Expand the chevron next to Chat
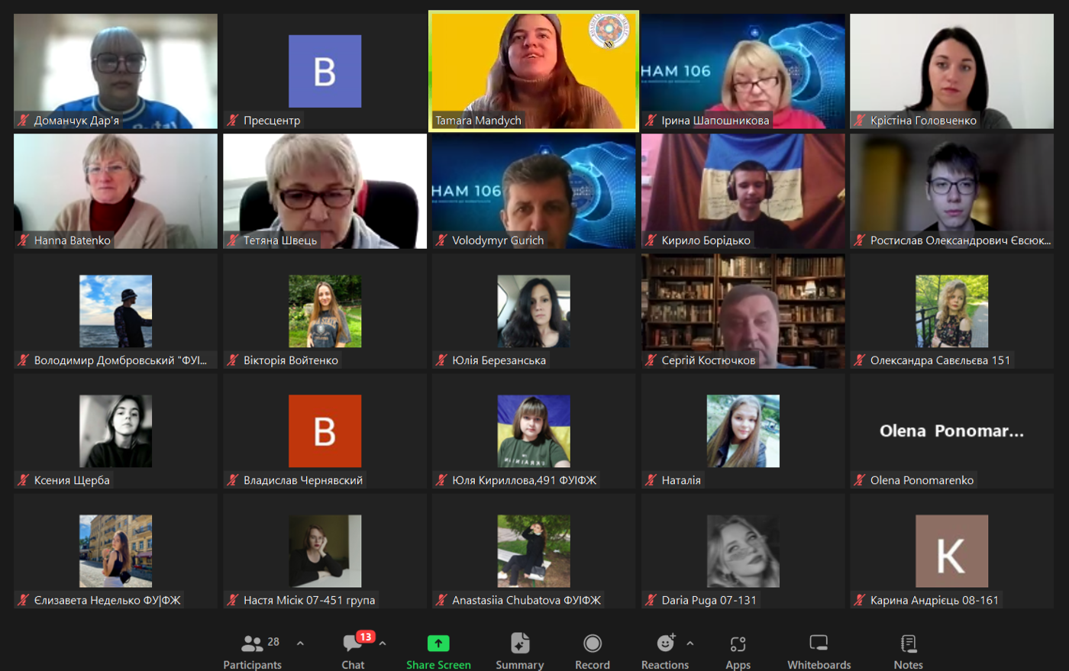 [383, 644]
